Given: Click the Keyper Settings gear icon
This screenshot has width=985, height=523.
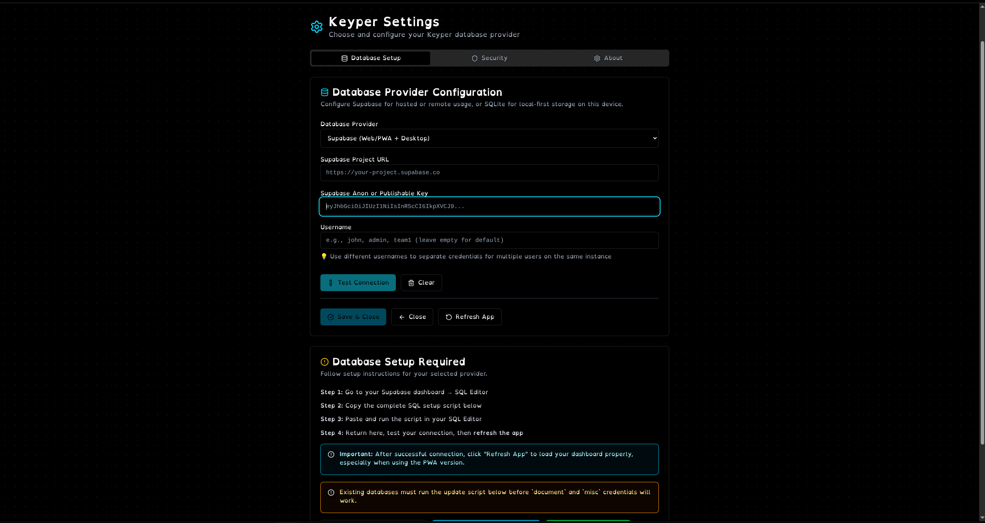Looking at the screenshot, I should 317,27.
